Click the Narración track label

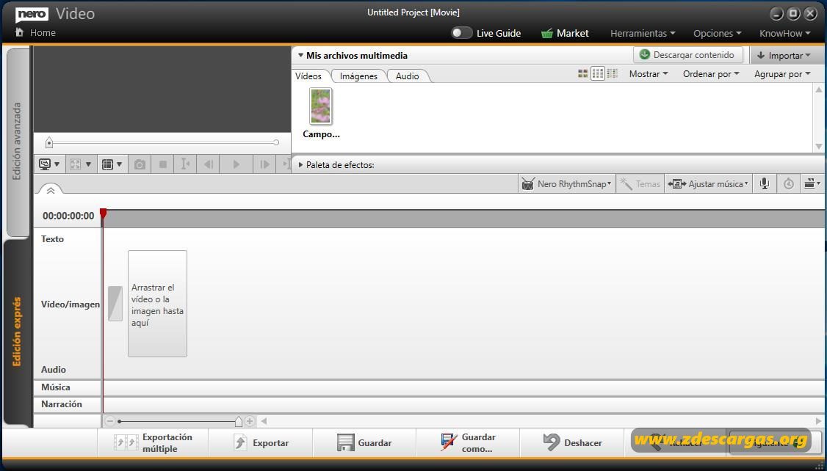[x=61, y=404]
